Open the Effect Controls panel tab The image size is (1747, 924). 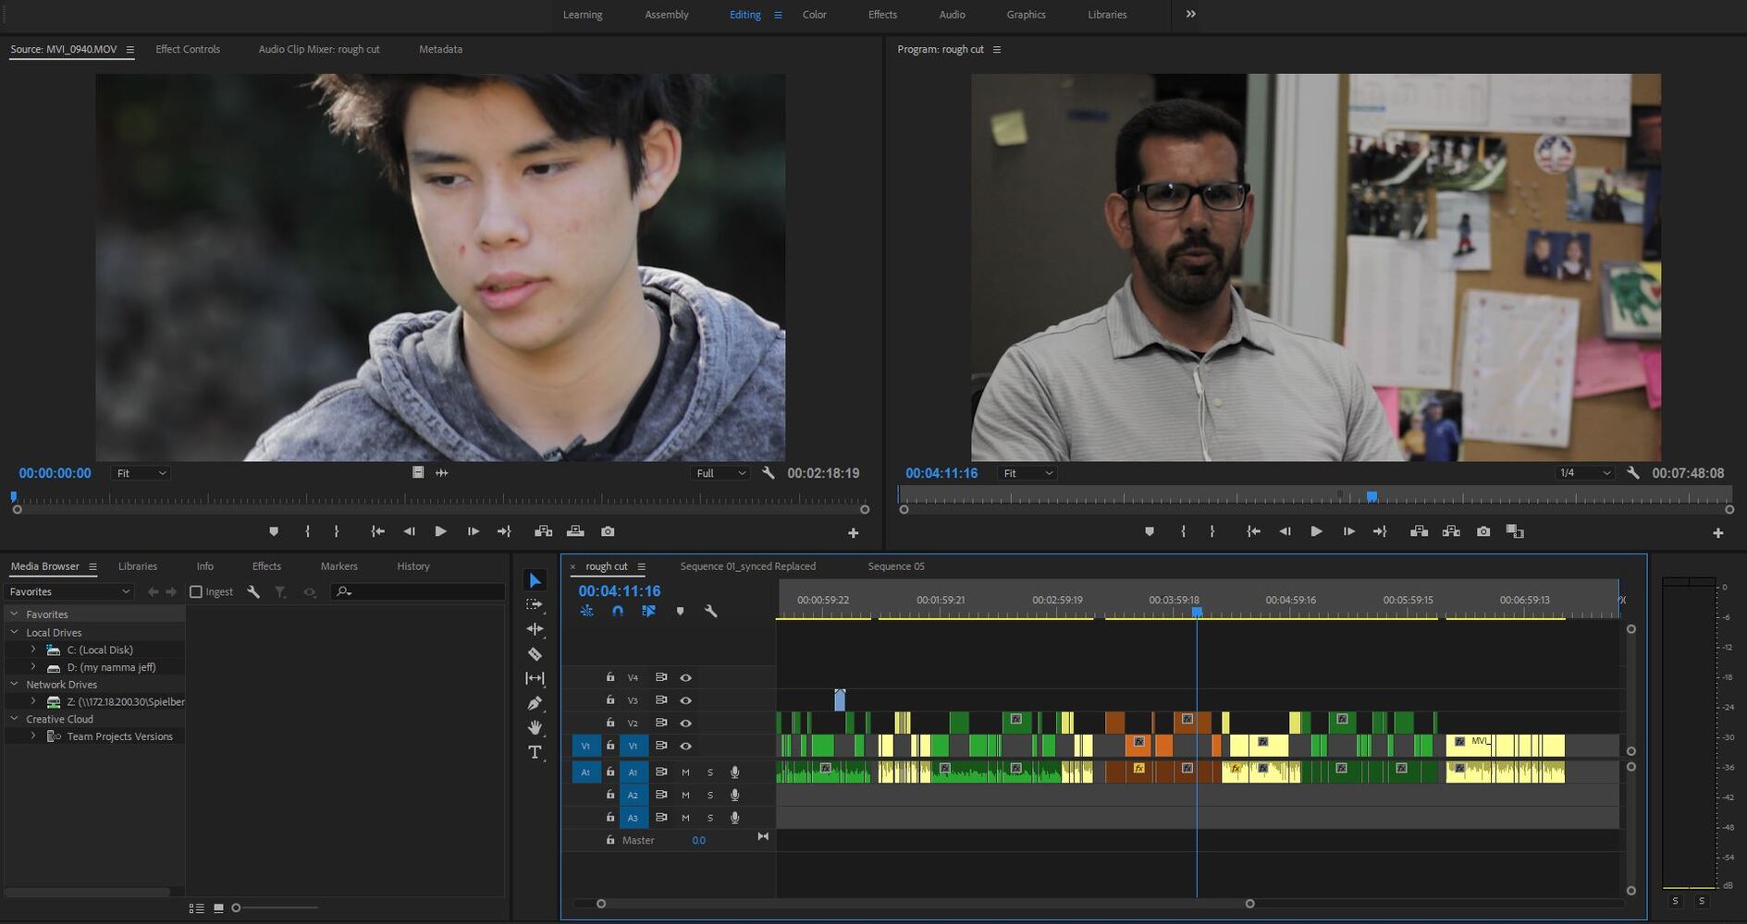click(x=188, y=49)
